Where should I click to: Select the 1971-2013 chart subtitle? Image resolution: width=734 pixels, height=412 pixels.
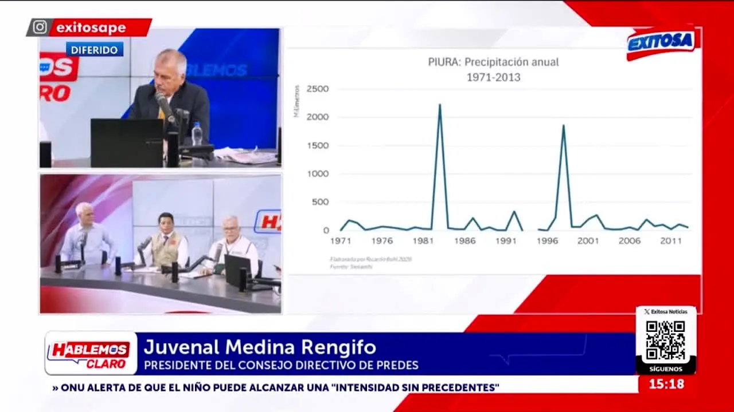493,77
